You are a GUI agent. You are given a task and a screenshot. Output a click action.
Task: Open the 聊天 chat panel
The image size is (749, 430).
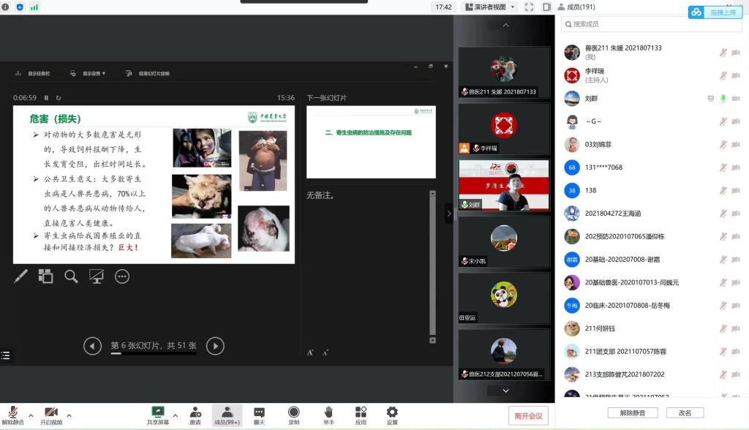coord(259,415)
